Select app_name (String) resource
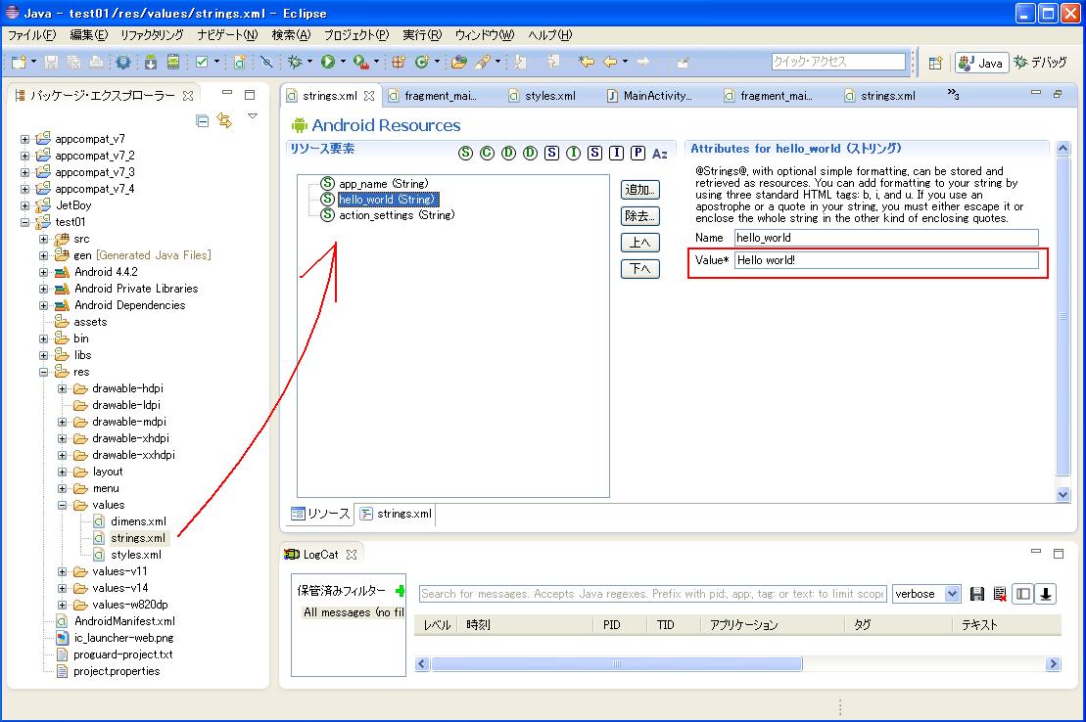Image resolution: width=1086 pixels, height=722 pixels. click(383, 184)
